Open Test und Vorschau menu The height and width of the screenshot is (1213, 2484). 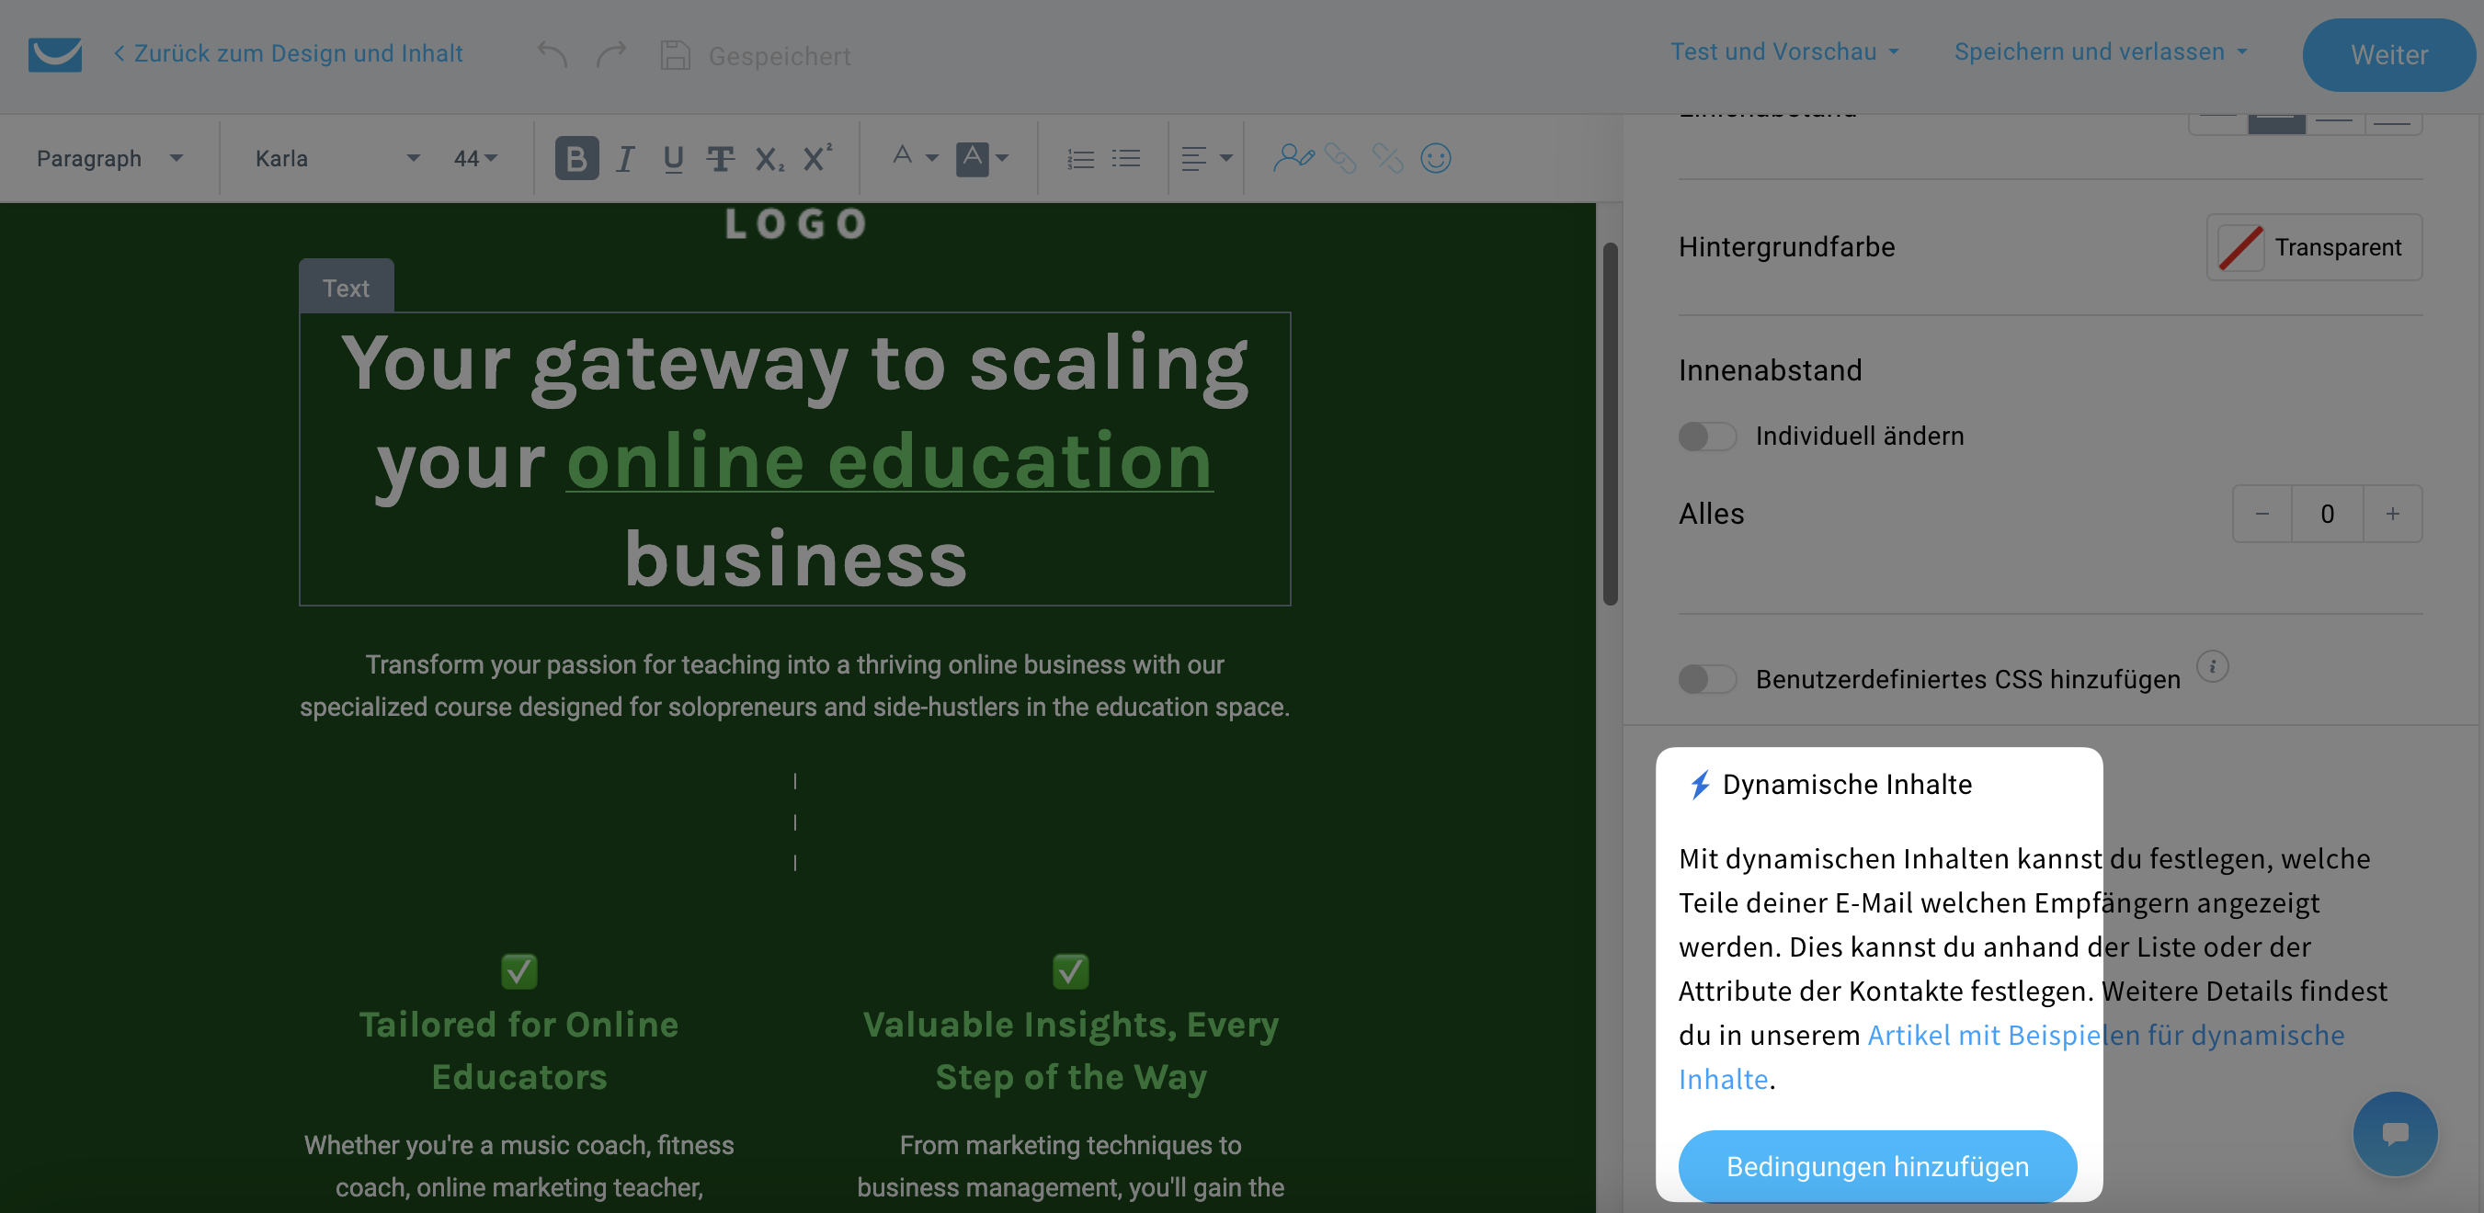[x=1783, y=52]
